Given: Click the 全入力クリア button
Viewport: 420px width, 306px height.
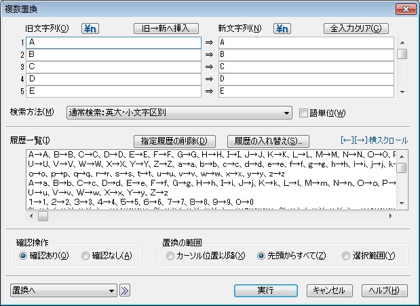Looking at the screenshot, I should coord(357,28).
